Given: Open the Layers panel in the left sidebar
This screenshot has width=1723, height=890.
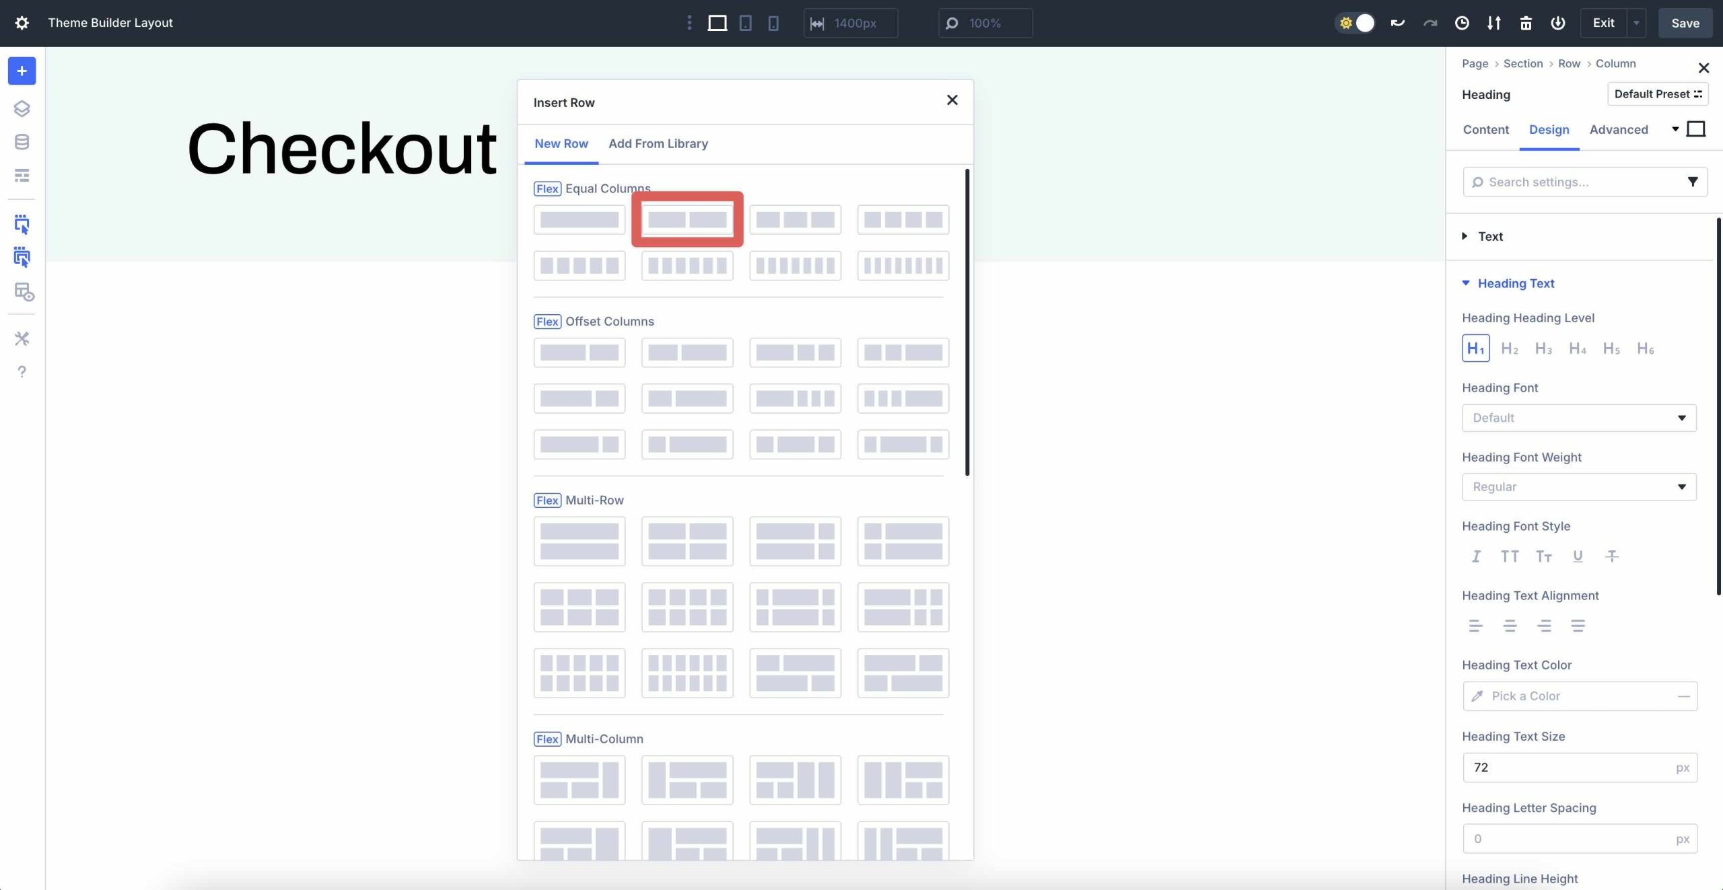Looking at the screenshot, I should pyautogui.click(x=22, y=108).
